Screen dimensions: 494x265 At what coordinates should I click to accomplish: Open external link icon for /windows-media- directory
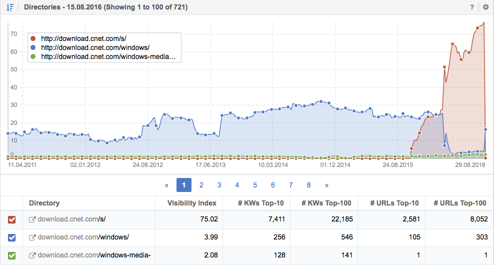click(x=32, y=255)
